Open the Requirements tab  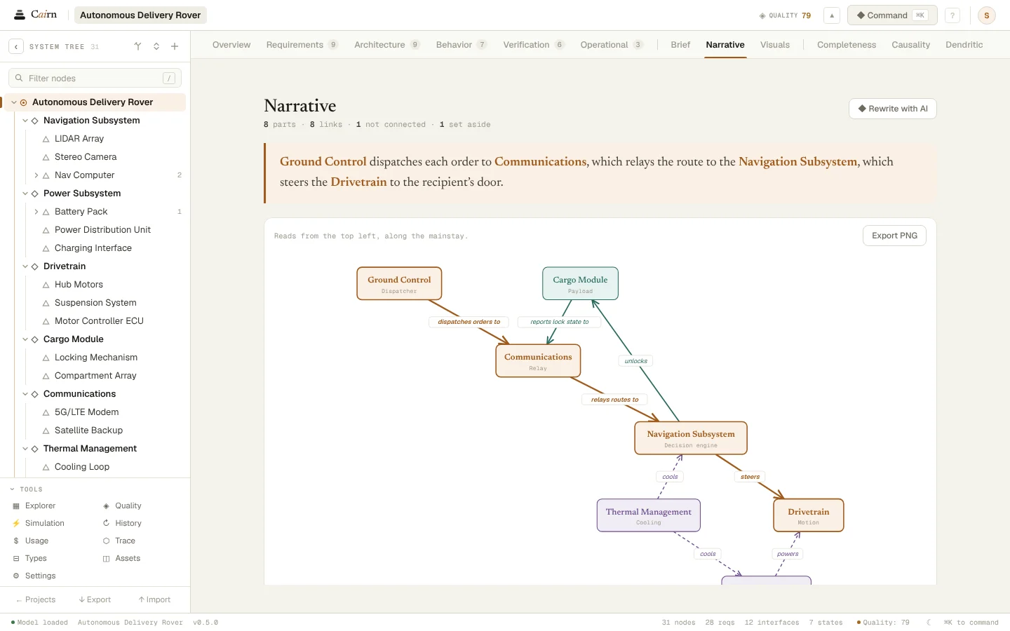302,45
